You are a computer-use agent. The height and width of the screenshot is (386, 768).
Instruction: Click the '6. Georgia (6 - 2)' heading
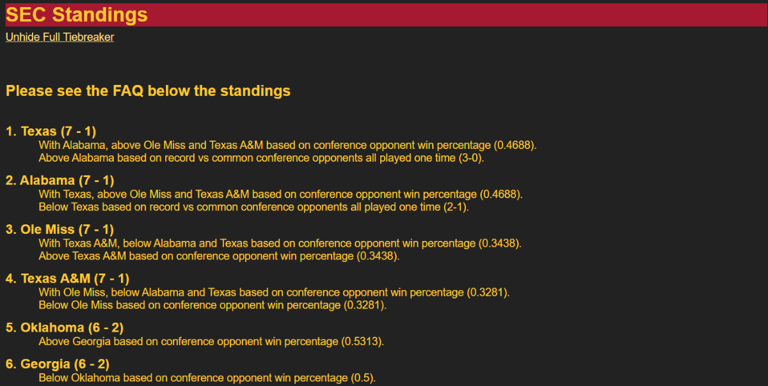tap(57, 364)
